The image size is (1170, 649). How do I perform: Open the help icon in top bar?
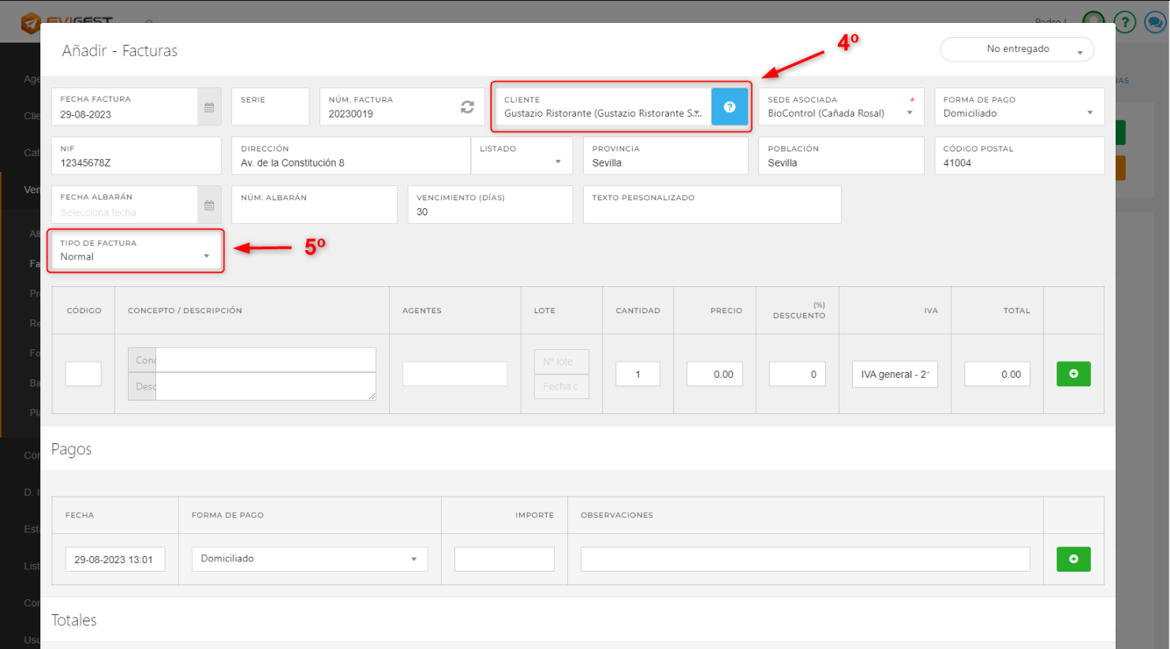point(1124,22)
